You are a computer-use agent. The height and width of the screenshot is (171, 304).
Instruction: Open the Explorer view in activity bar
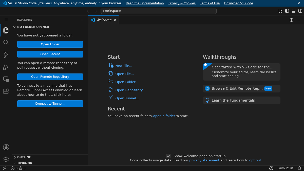coord(6,30)
